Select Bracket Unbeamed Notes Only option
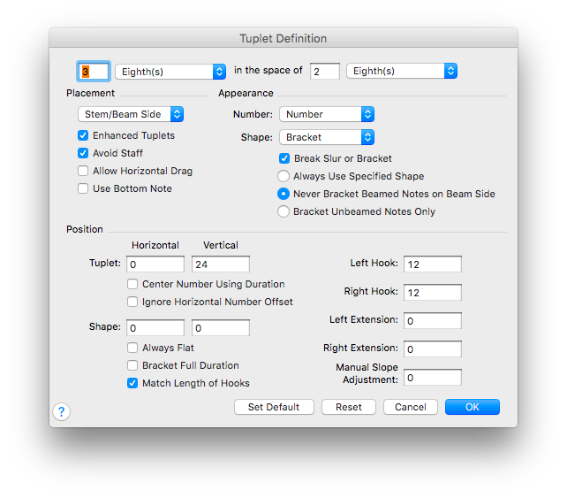The image size is (567, 498). [284, 211]
